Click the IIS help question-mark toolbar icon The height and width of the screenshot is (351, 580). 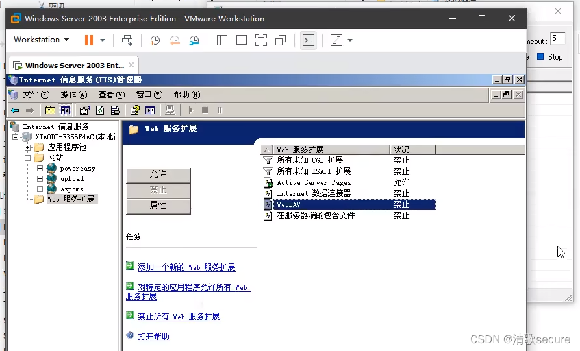(134, 110)
